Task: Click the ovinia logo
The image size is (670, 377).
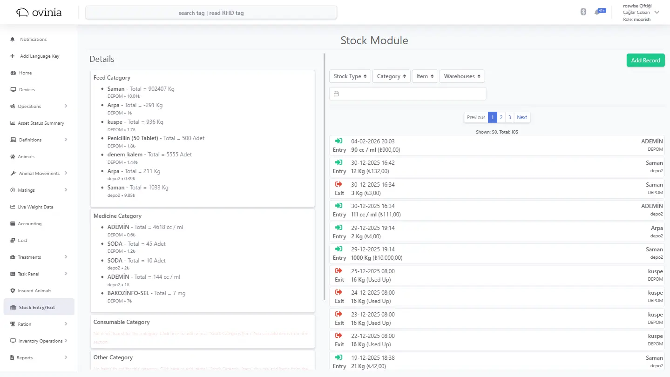Action: 39,13
